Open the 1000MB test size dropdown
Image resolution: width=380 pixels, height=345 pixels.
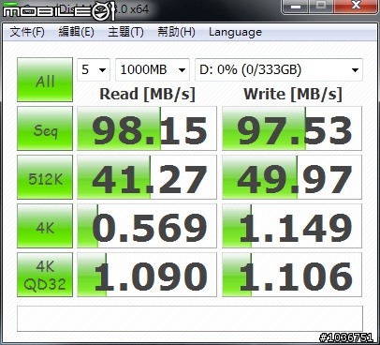(x=153, y=69)
